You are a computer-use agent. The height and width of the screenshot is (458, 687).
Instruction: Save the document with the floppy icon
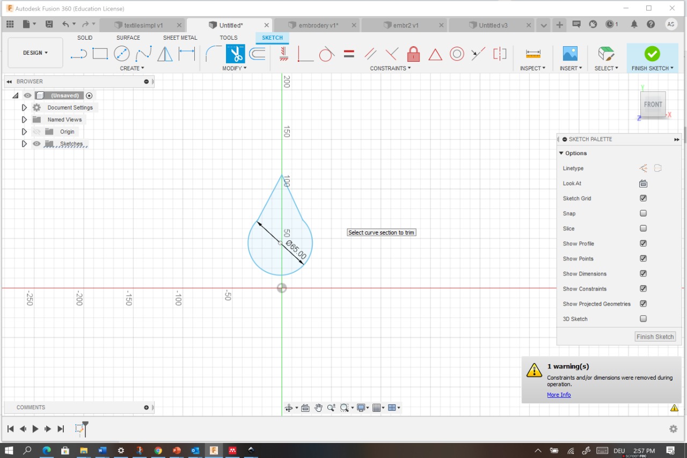coord(49,24)
